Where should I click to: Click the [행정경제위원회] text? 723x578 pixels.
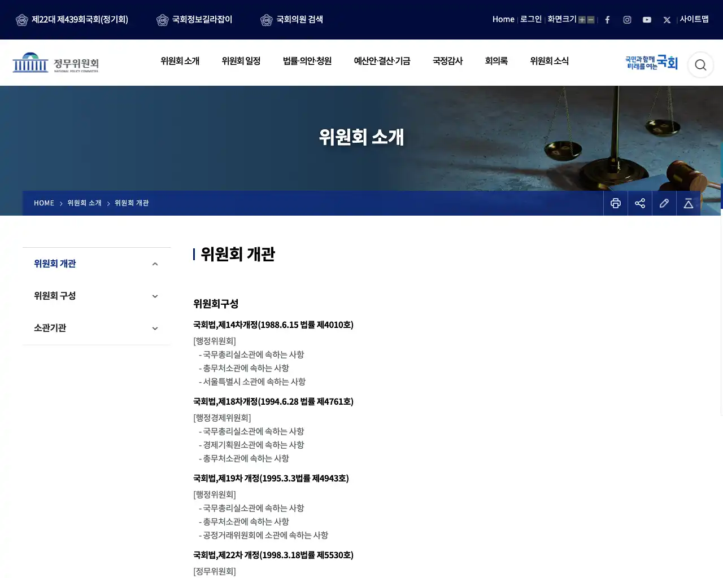point(222,418)
